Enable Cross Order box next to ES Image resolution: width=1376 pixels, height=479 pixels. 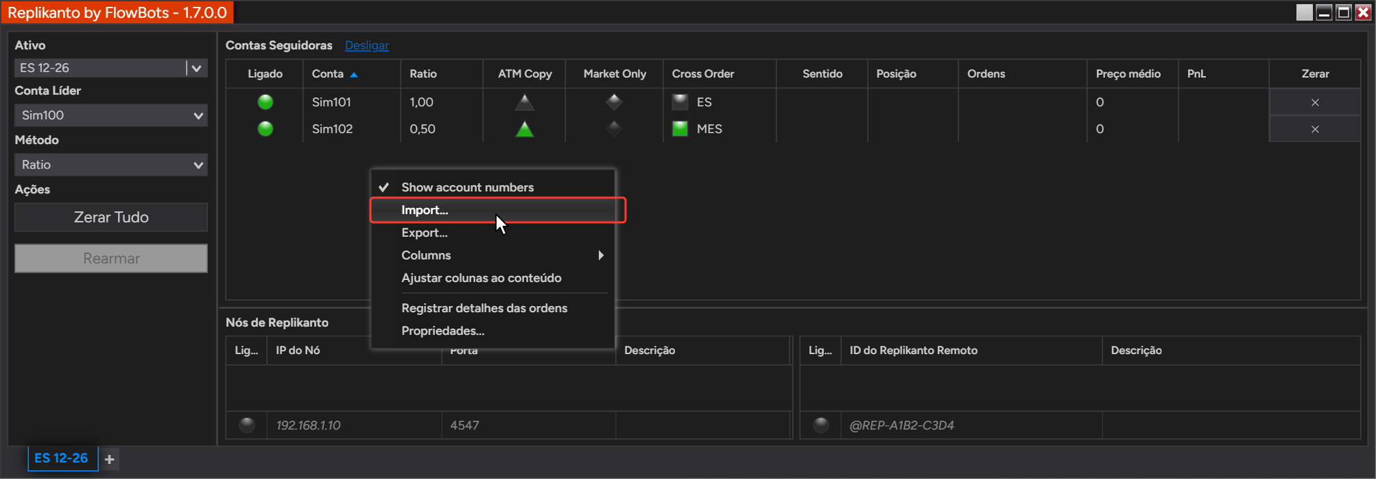pyautogui.click(x=680, y=102)
